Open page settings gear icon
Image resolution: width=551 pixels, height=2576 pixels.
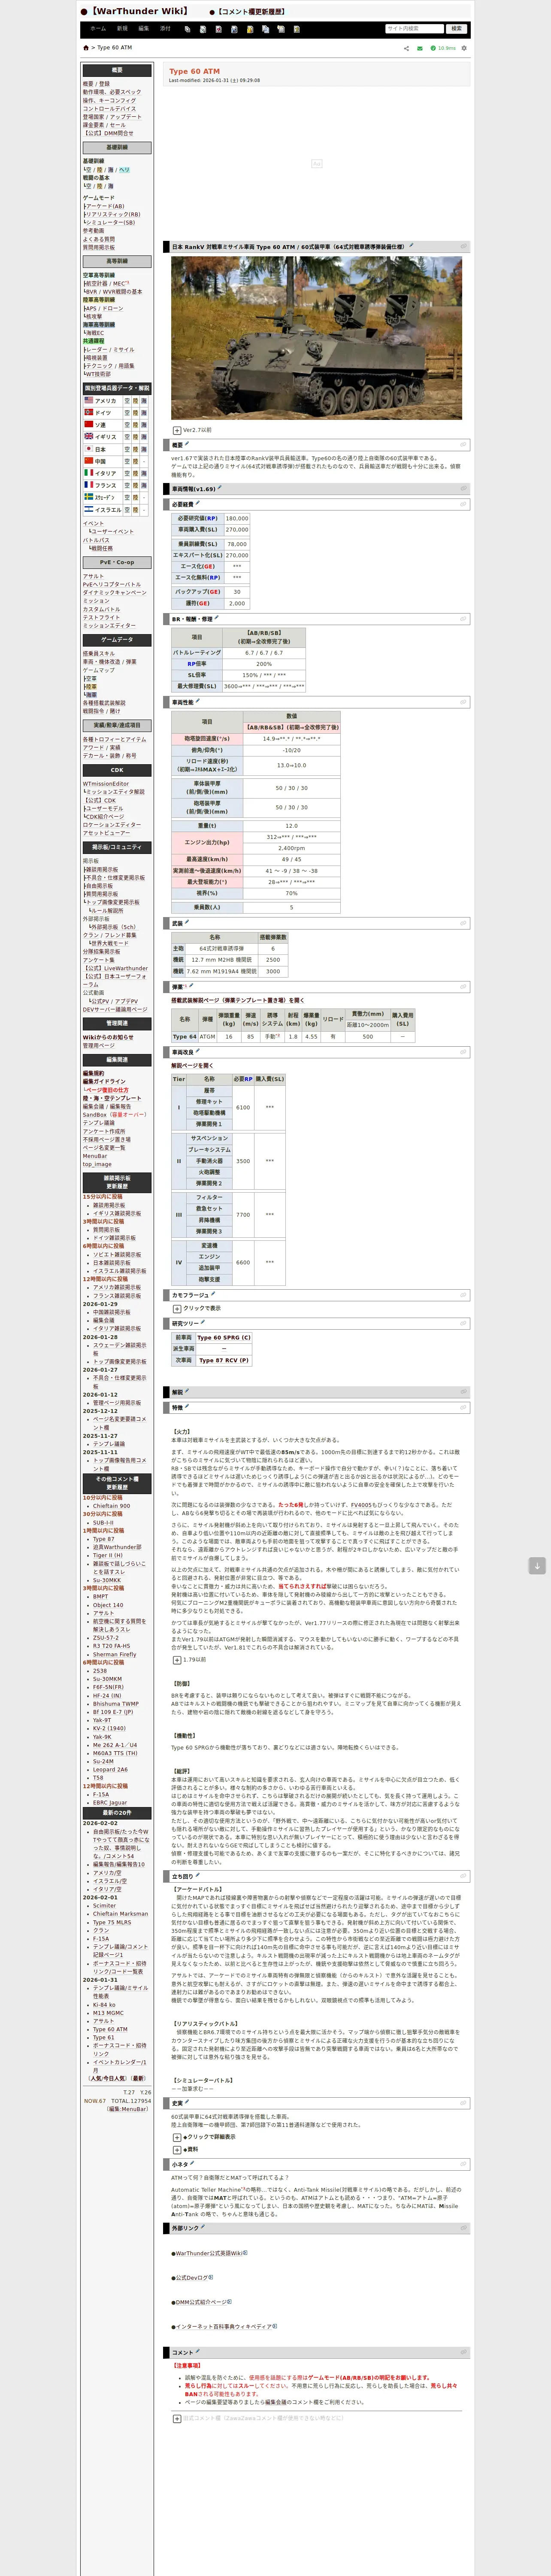[464, 48]
